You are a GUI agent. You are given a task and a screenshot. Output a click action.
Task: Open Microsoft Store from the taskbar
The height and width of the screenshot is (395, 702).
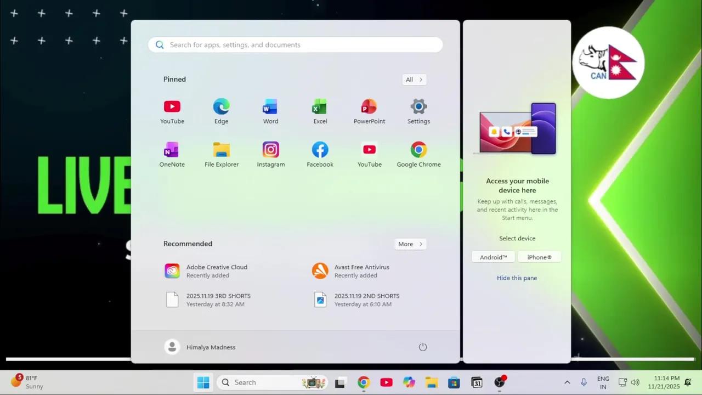click(x=454, y=382)
